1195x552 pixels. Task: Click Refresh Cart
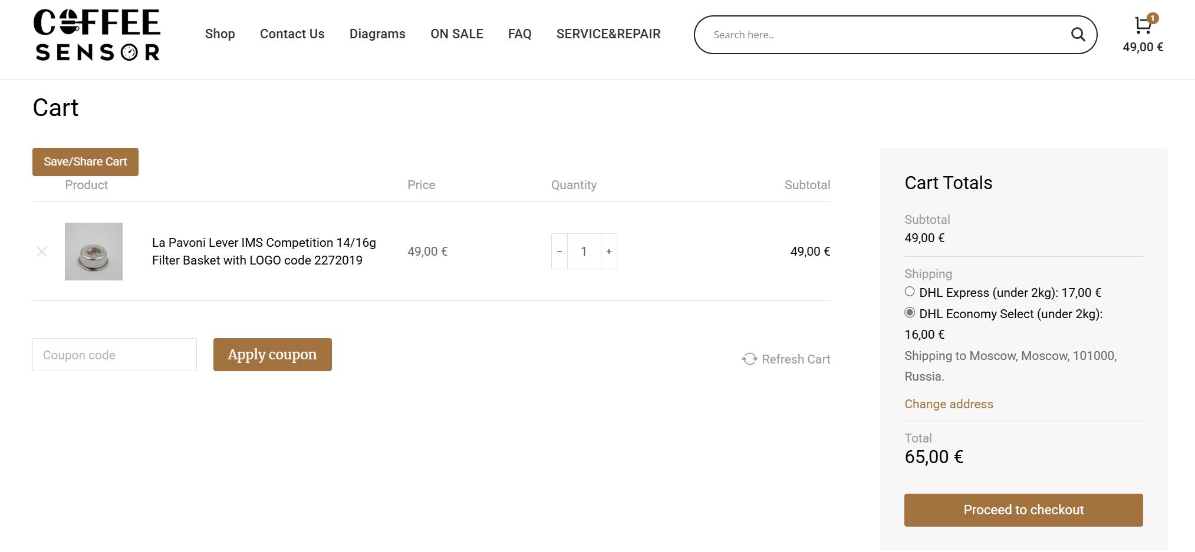pyautogui.click(x=786, y=359)
